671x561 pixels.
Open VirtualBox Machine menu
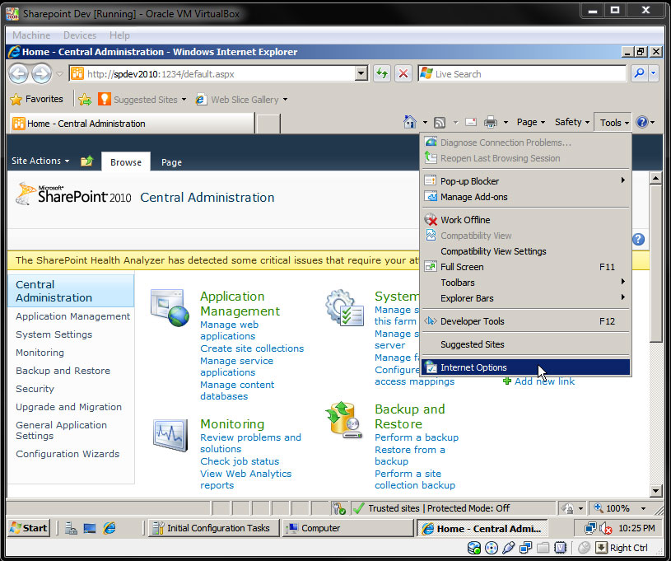pos(31,35)
